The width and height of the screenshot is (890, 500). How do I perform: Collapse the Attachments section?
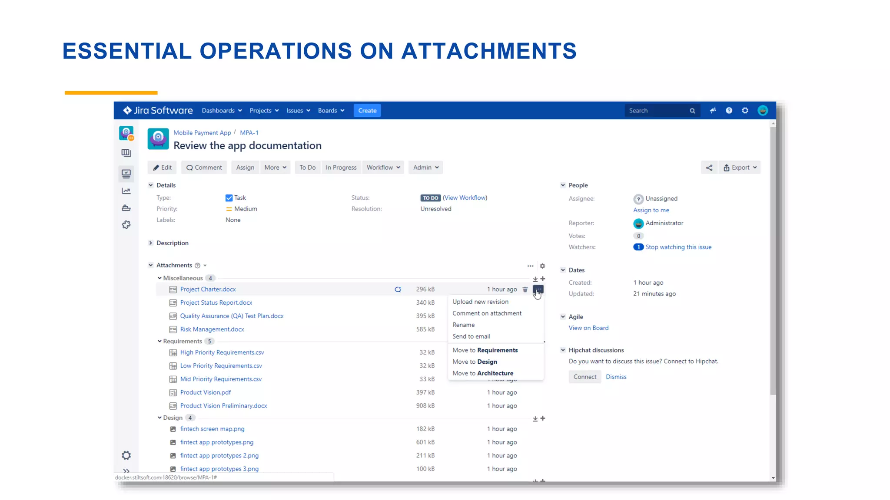point(150,265)
